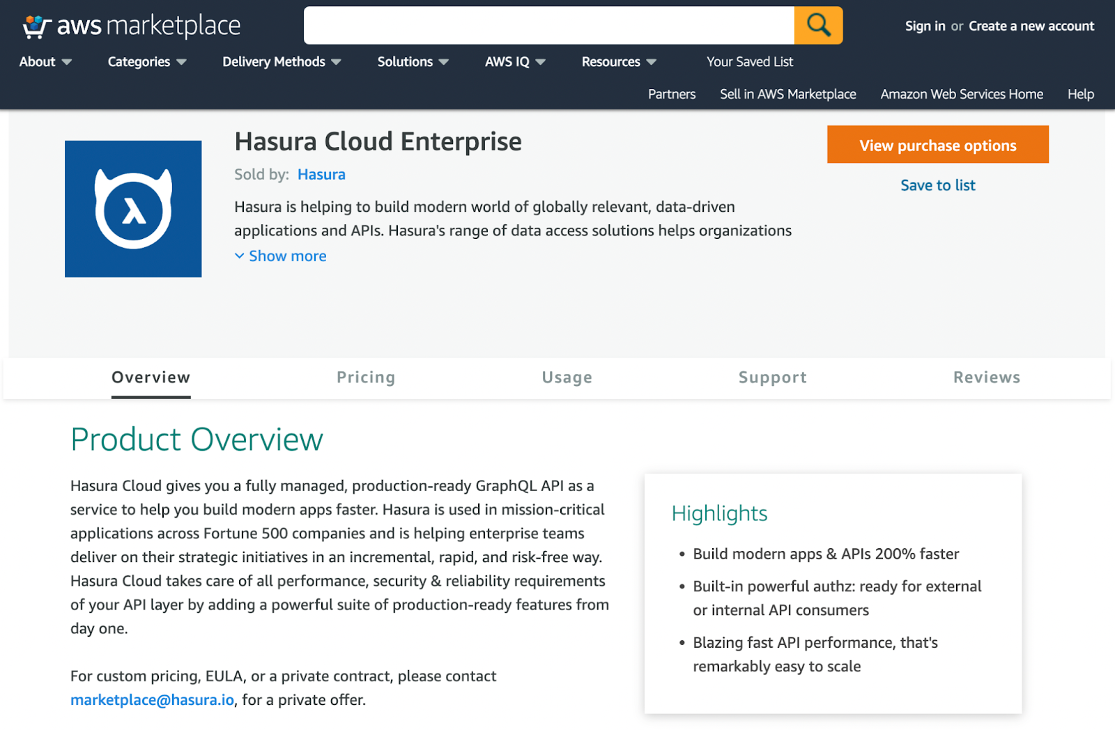Click the orange search magnifier button
1115x730 pixels.
(818, 26)
